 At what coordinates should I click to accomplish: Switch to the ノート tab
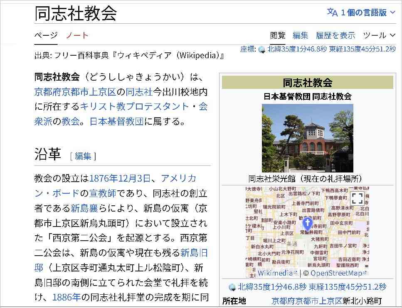pyautogui.click(x=77, y=35)
